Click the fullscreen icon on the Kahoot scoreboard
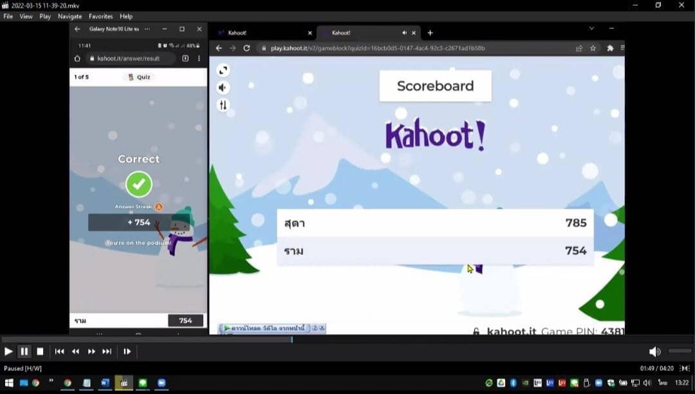The height and width of the screenshot is (394, 695). (x=223, y=70)
